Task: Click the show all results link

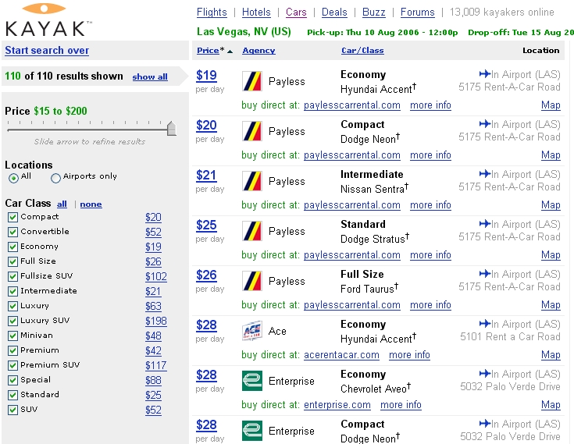Action: [150, 77]
